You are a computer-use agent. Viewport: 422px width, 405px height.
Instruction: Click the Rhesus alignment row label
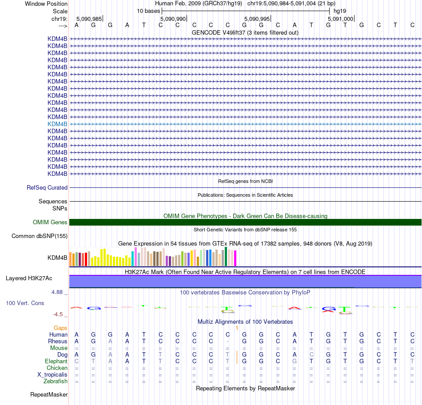58,341
